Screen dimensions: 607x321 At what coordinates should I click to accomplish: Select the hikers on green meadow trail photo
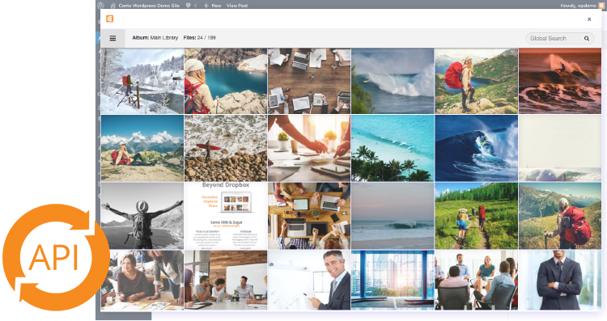(476, 216)
